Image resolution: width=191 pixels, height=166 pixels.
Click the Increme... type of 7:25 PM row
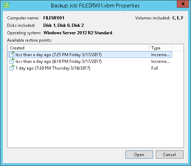[160, 55]
